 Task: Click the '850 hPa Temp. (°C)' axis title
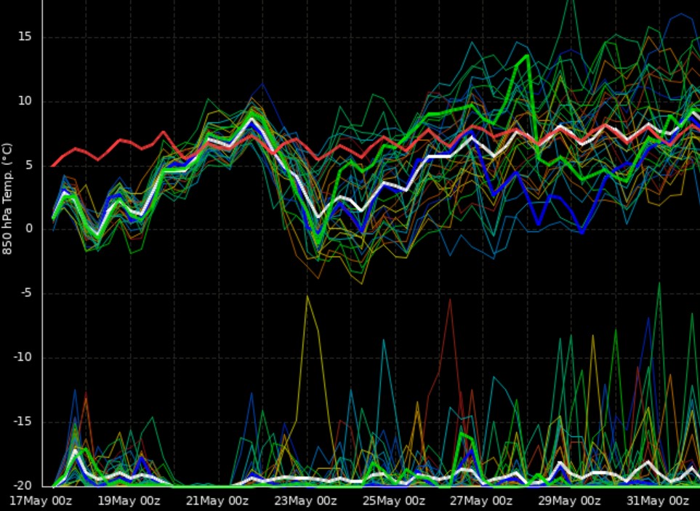point(7,198)
